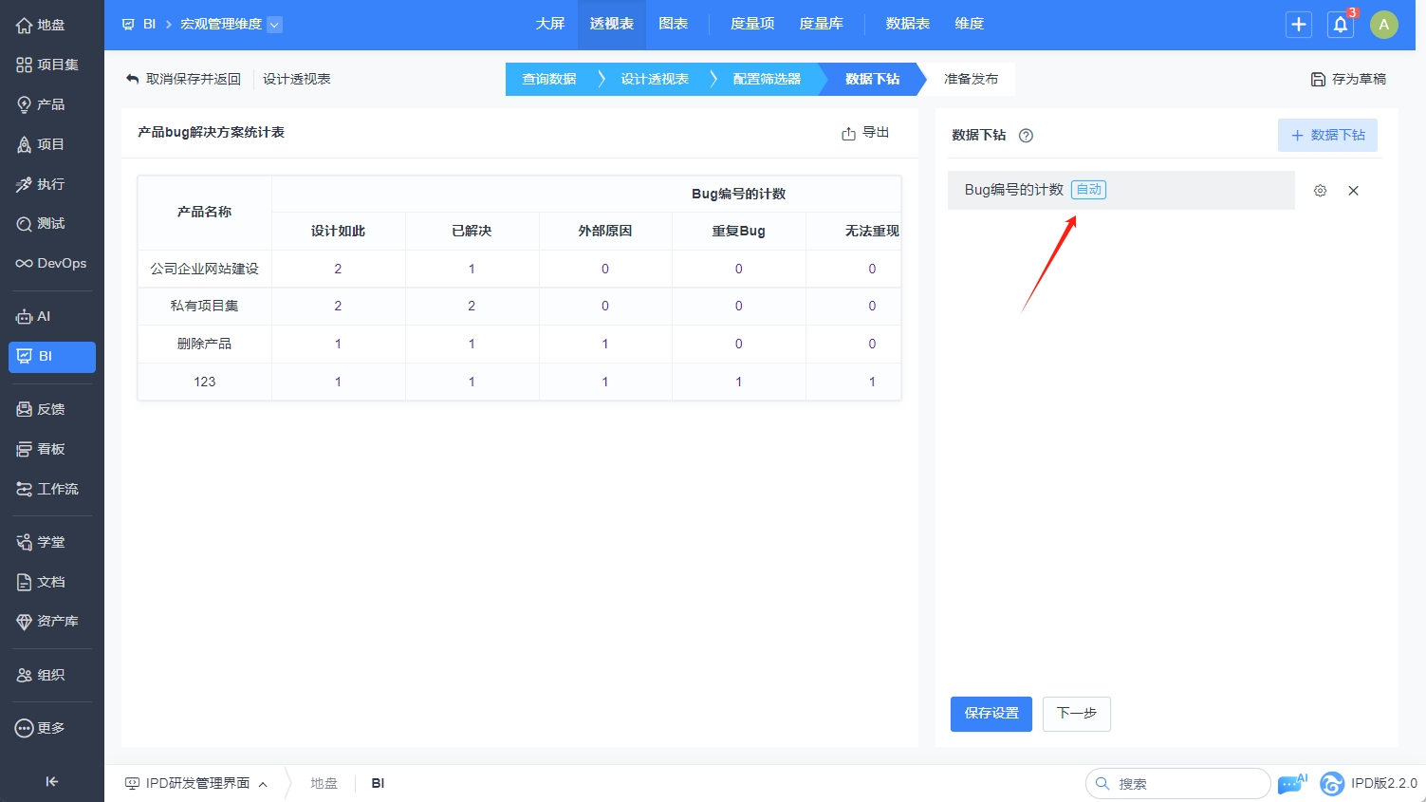Go to 设计透视表 step
This screenshot has height=802, width=1426.
point(655,79)
